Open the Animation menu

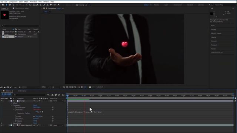click(33, 1)
